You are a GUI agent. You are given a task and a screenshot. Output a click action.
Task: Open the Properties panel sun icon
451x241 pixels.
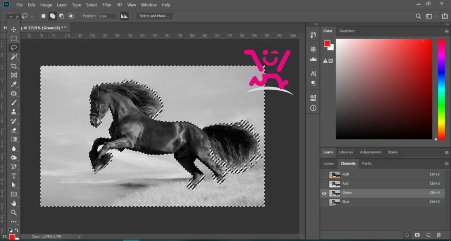click(313, 49)
